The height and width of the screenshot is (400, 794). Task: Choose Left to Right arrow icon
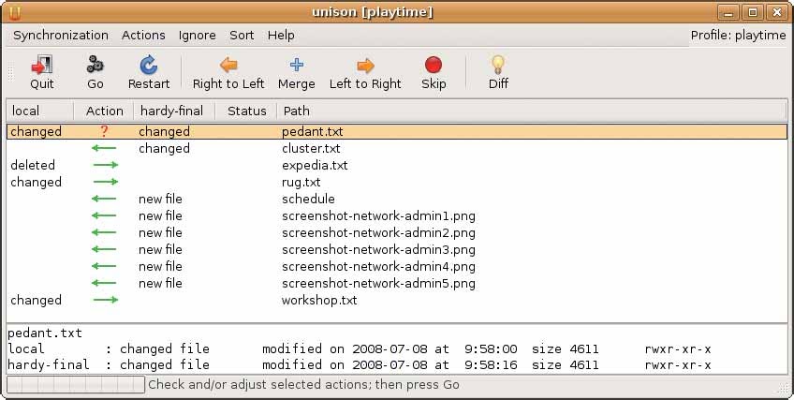[365, 66]
